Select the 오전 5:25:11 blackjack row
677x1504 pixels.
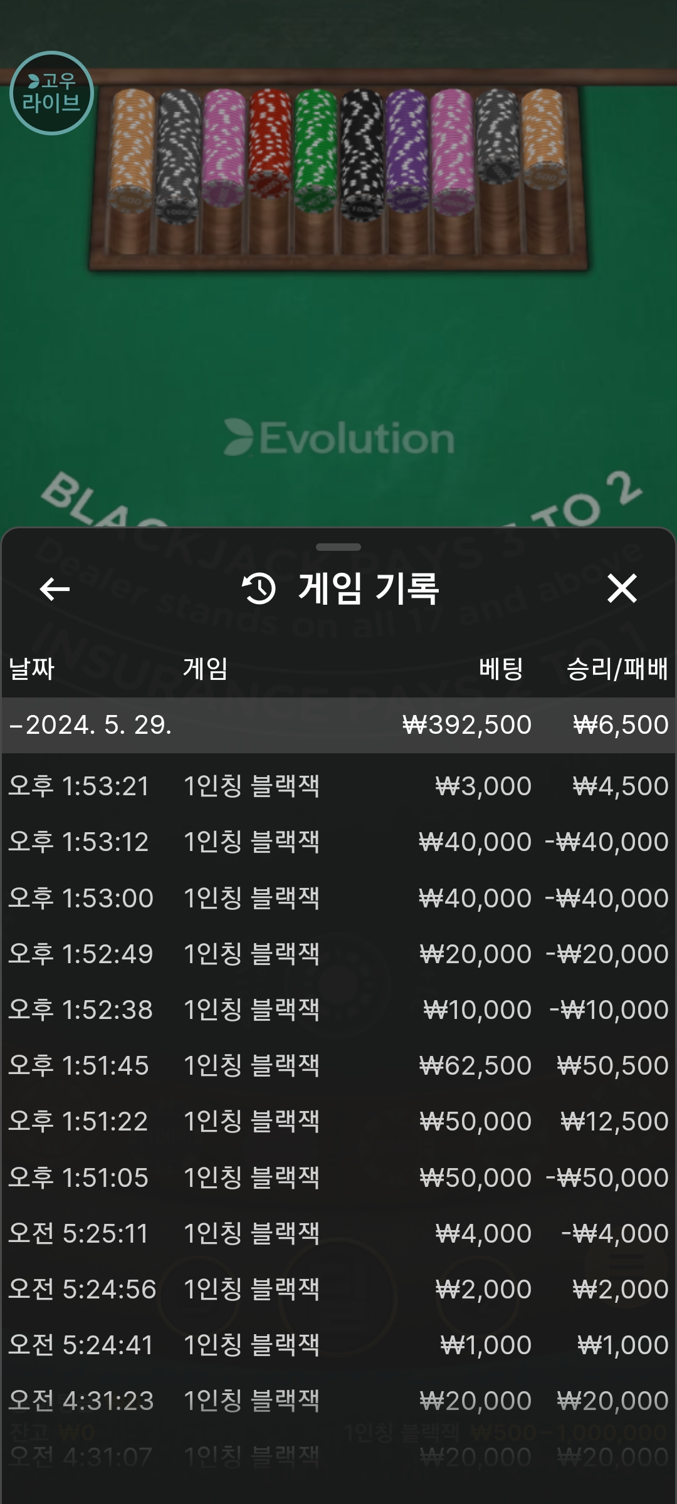click(x=338, y=1233)
